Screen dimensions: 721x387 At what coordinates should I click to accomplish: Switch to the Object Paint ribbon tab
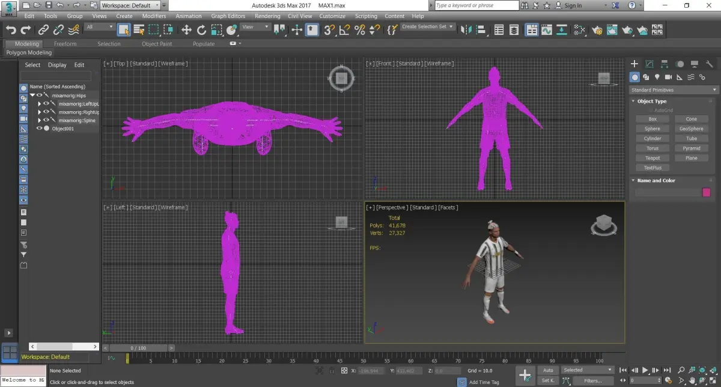click(157, 44)
